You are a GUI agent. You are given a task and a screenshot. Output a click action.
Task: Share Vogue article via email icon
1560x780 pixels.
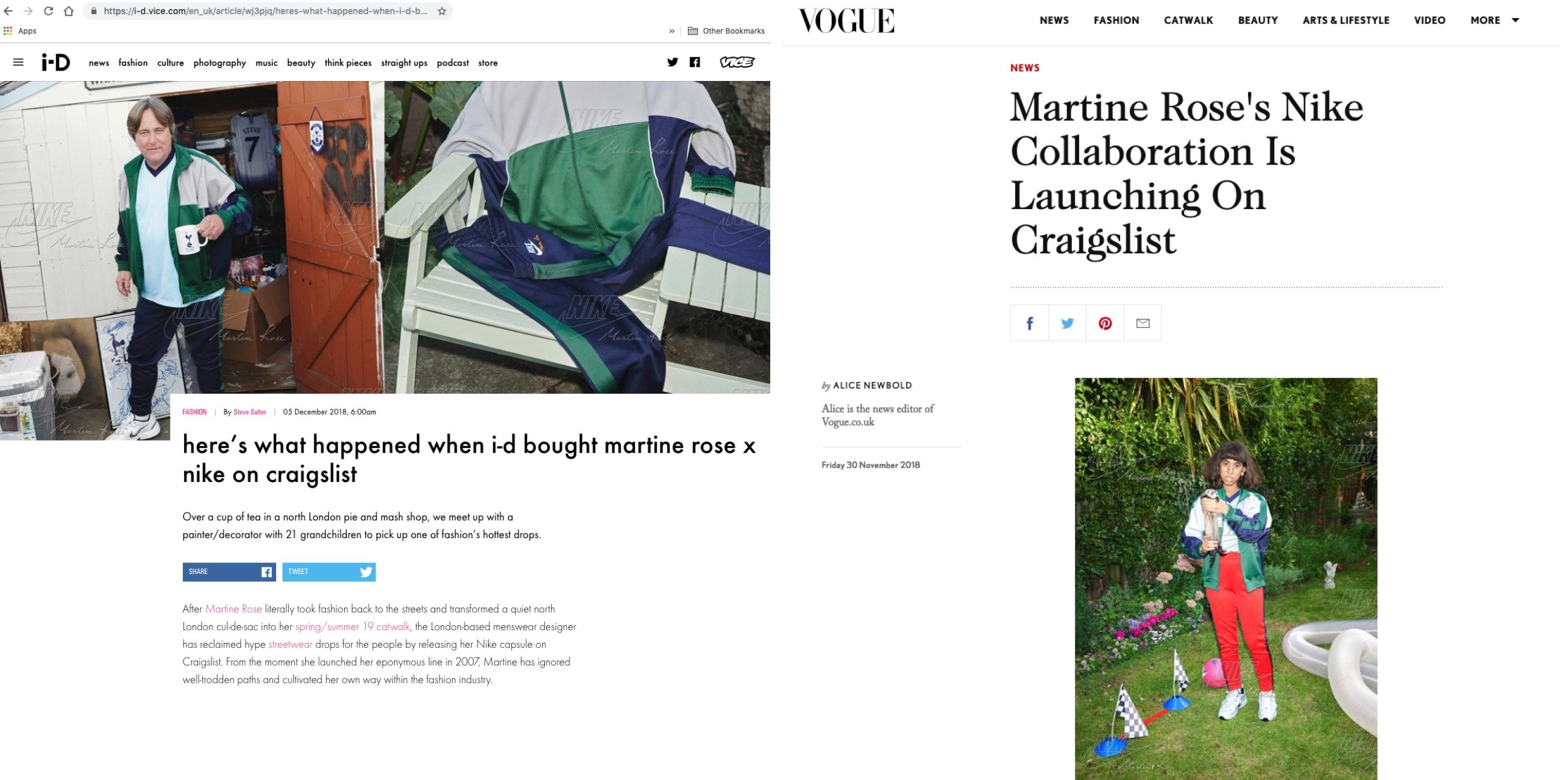(x=1143, y=323)
